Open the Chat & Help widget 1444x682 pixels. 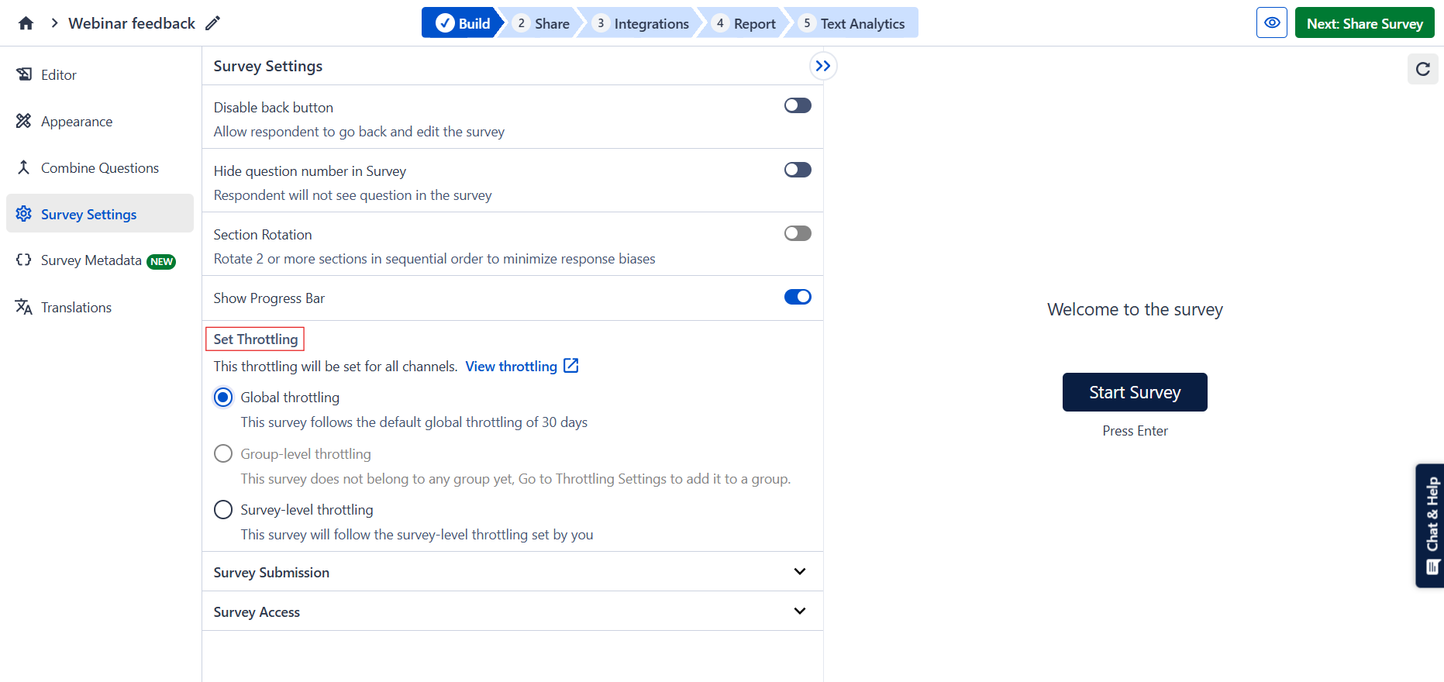coord(1431,525)
